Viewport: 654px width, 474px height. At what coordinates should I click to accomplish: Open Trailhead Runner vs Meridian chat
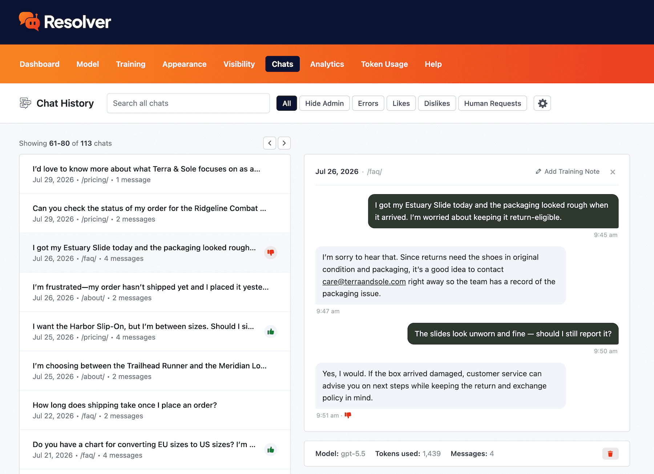(155, 371)
